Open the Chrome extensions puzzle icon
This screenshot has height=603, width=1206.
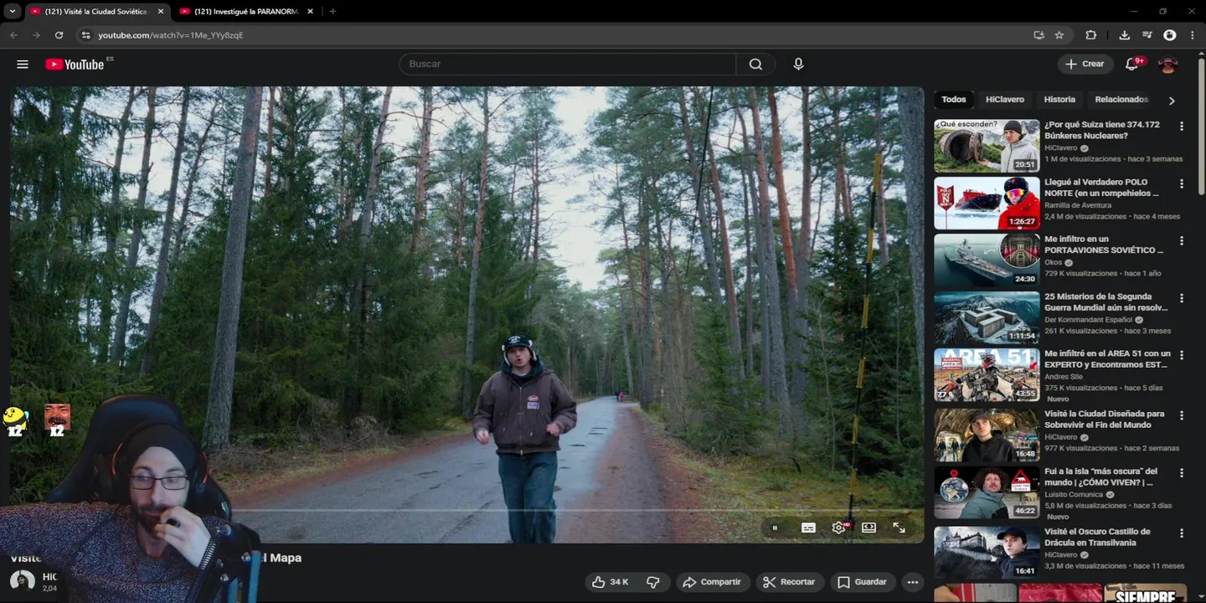[x=1090, y=35]
